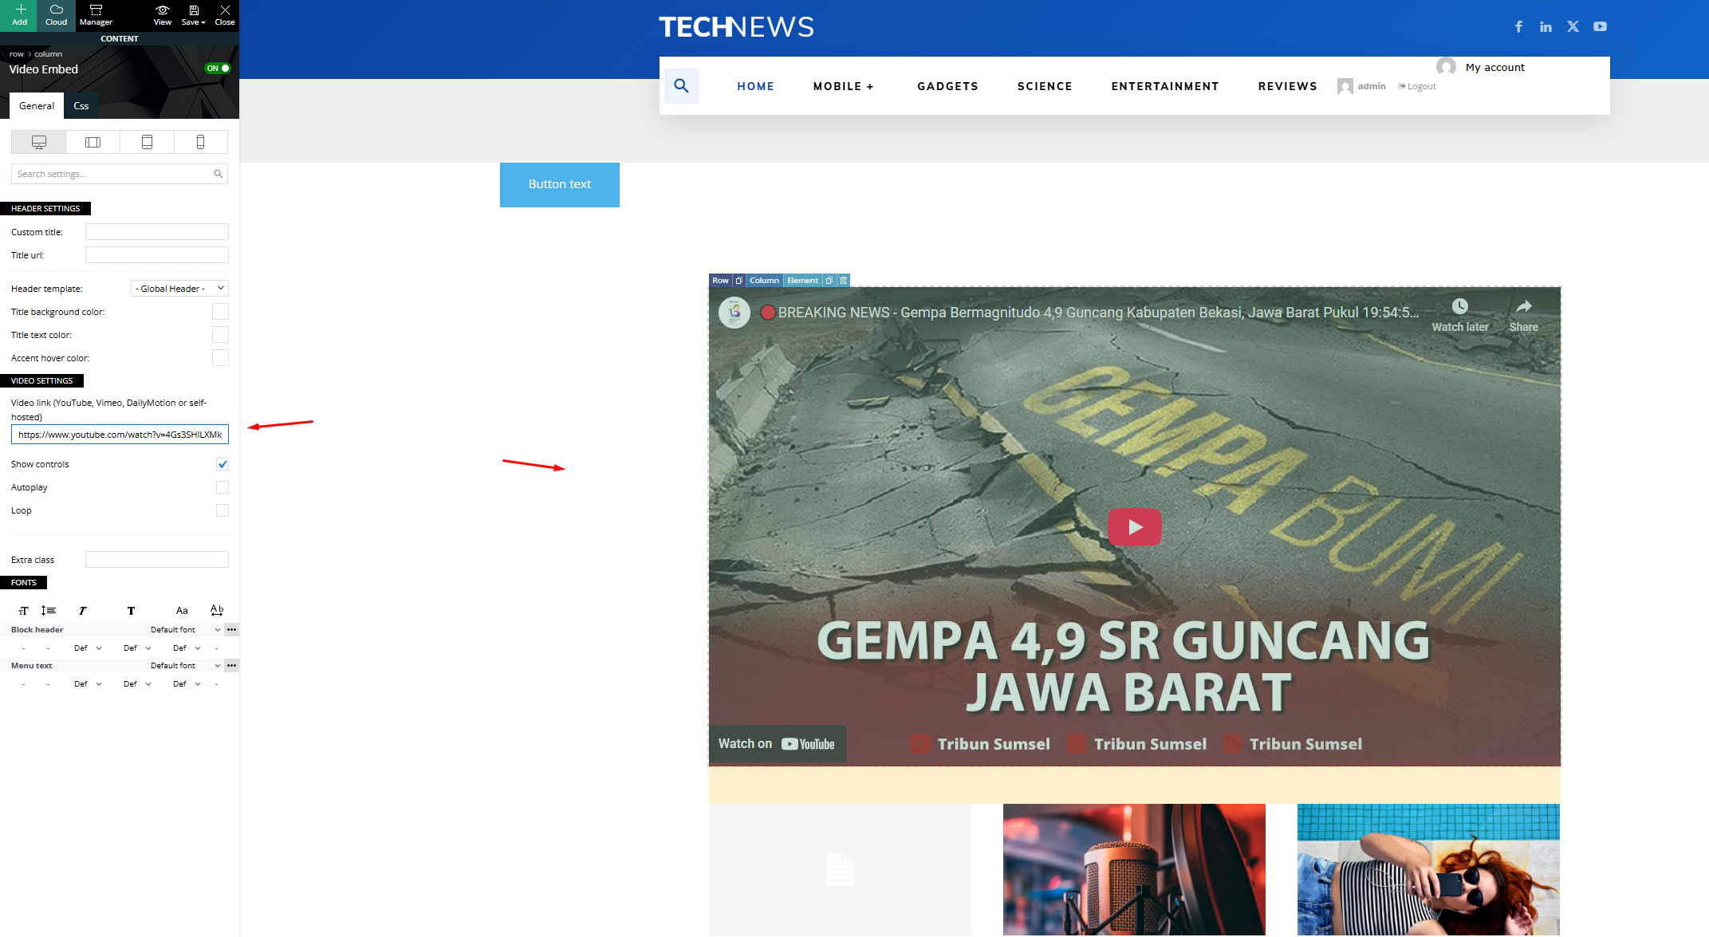Open Block header text transform Def dropdown
This screenshot has height=937, width=1709.
click(187, 648)
